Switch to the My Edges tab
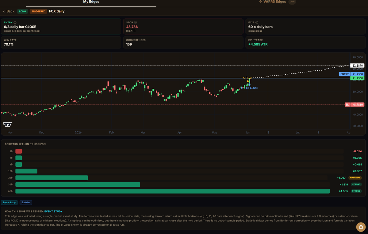The height and width of the screenshot is (234, 368). (x=91, y=2)
